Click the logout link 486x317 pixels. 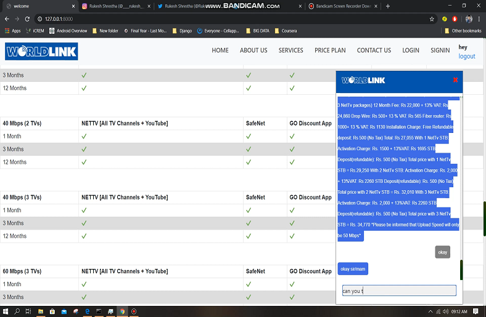466,56
